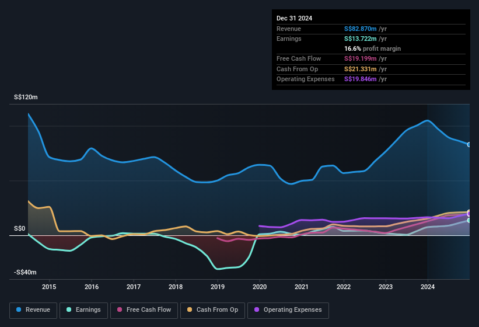The width and height of the screenshot is (479, 327).
Task: Click the pink Free Cash Flow dot
Action: click(x=120, y=310)
